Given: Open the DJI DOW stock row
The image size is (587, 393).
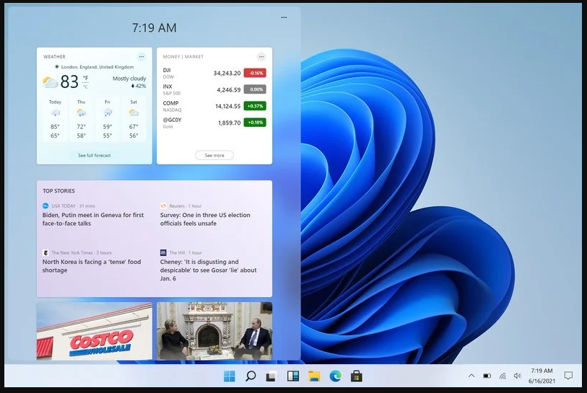Looking at the screenshot, I should tap(214, 73).
